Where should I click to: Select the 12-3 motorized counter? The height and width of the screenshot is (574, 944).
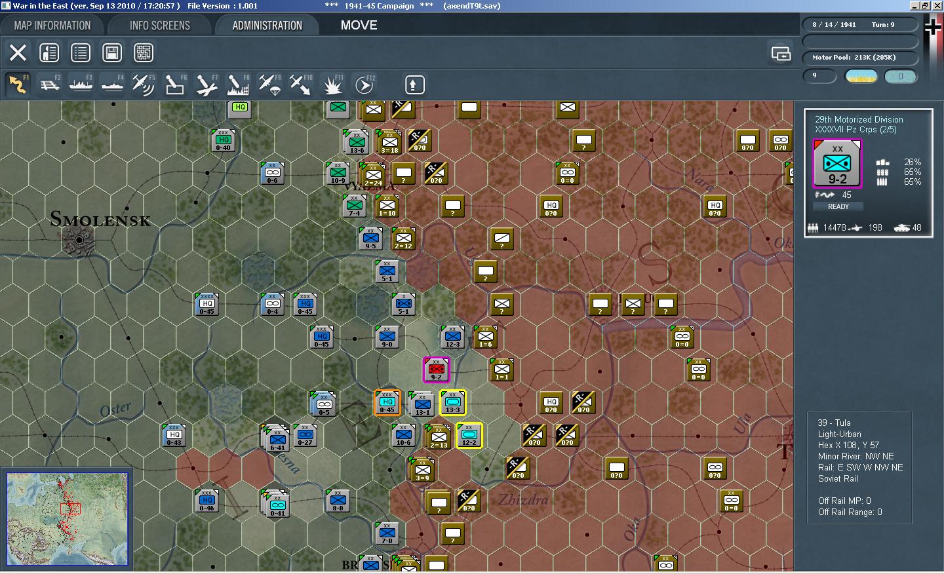[452, 337]
